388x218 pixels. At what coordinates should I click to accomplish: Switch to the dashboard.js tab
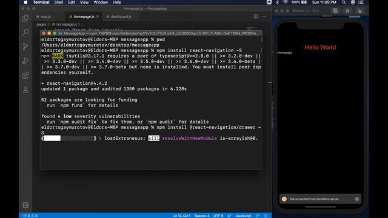119,16
